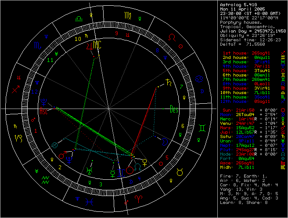Click the Aquarius wave glyph on outer wheel

(x=45, y=179)
